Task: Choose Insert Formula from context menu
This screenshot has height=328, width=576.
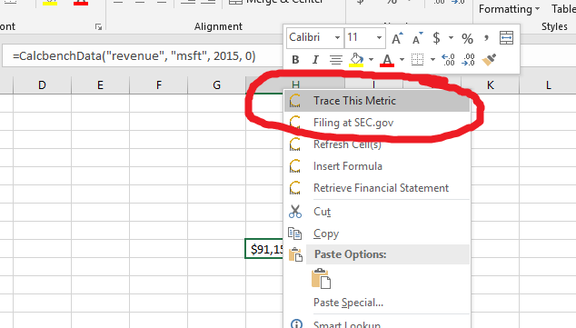Action: 377,166
